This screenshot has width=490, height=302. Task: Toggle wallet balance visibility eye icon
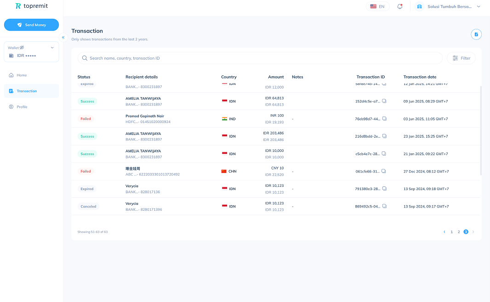tap(22, 48)
